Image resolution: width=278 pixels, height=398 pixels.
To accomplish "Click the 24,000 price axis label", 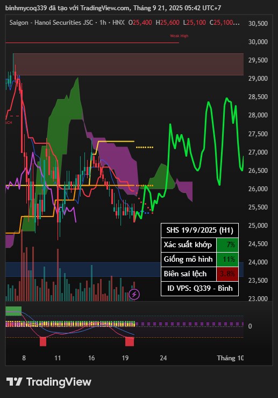I will tap(258, 262).
